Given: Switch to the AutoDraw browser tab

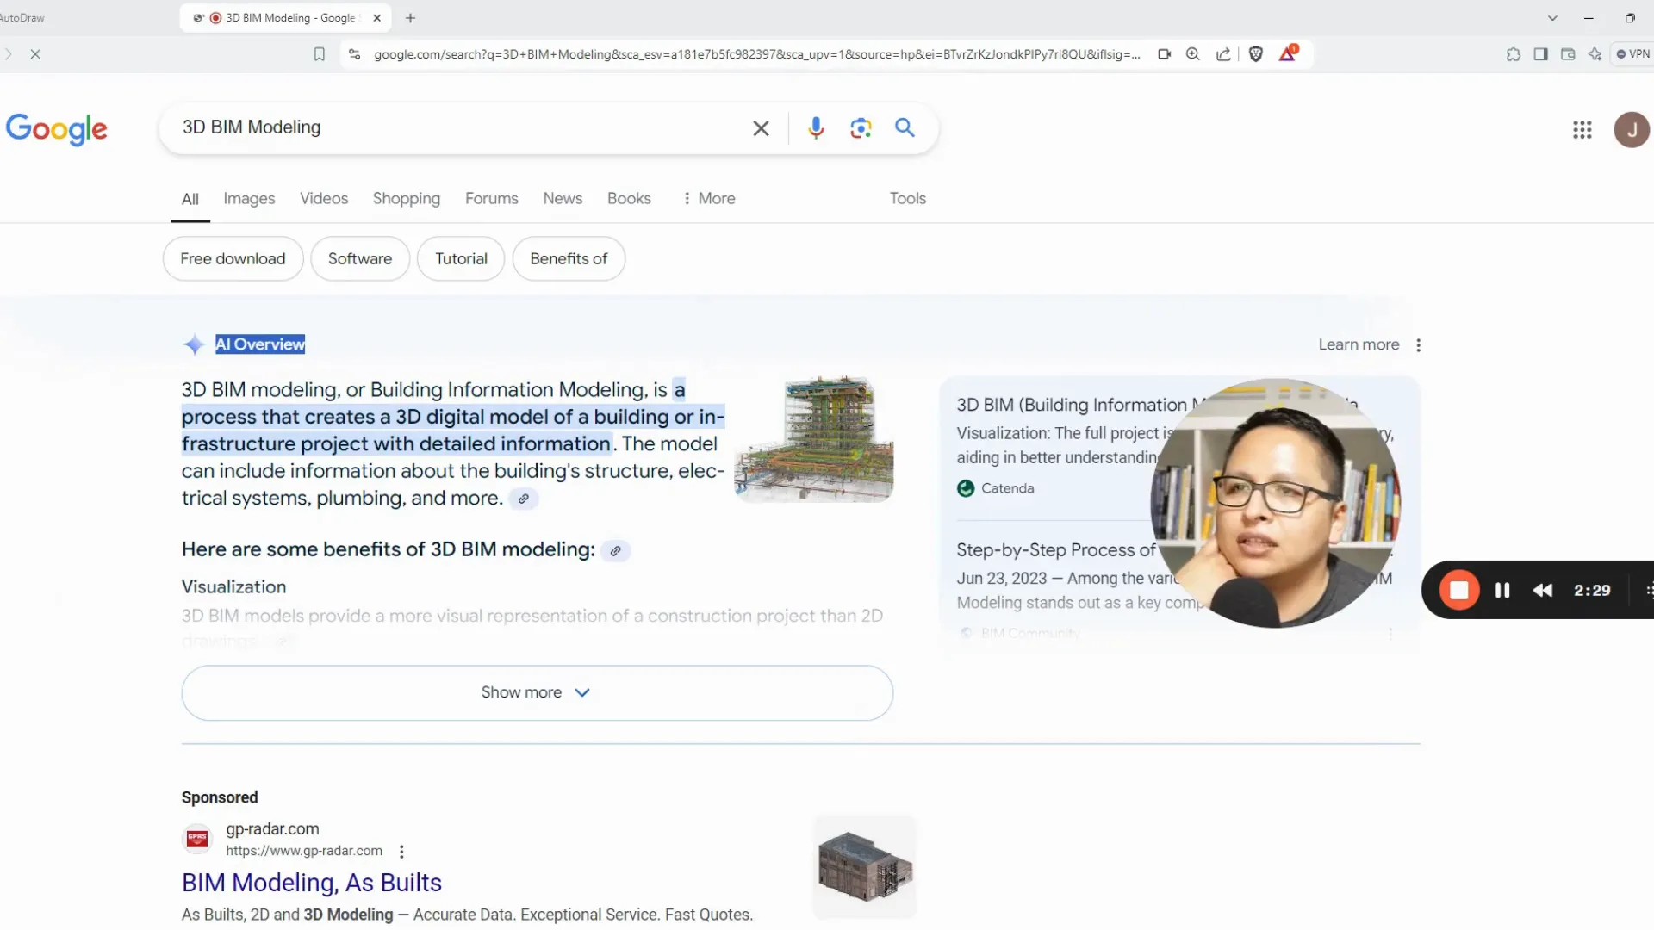Looking at the screenshot, I should click(x=22, y=18).
